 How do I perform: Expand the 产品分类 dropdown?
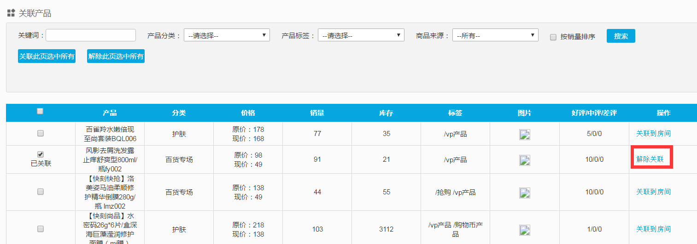(227, 35)
